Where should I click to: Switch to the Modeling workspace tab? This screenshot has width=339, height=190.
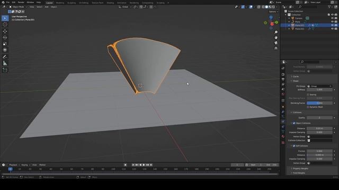point(60,3)
